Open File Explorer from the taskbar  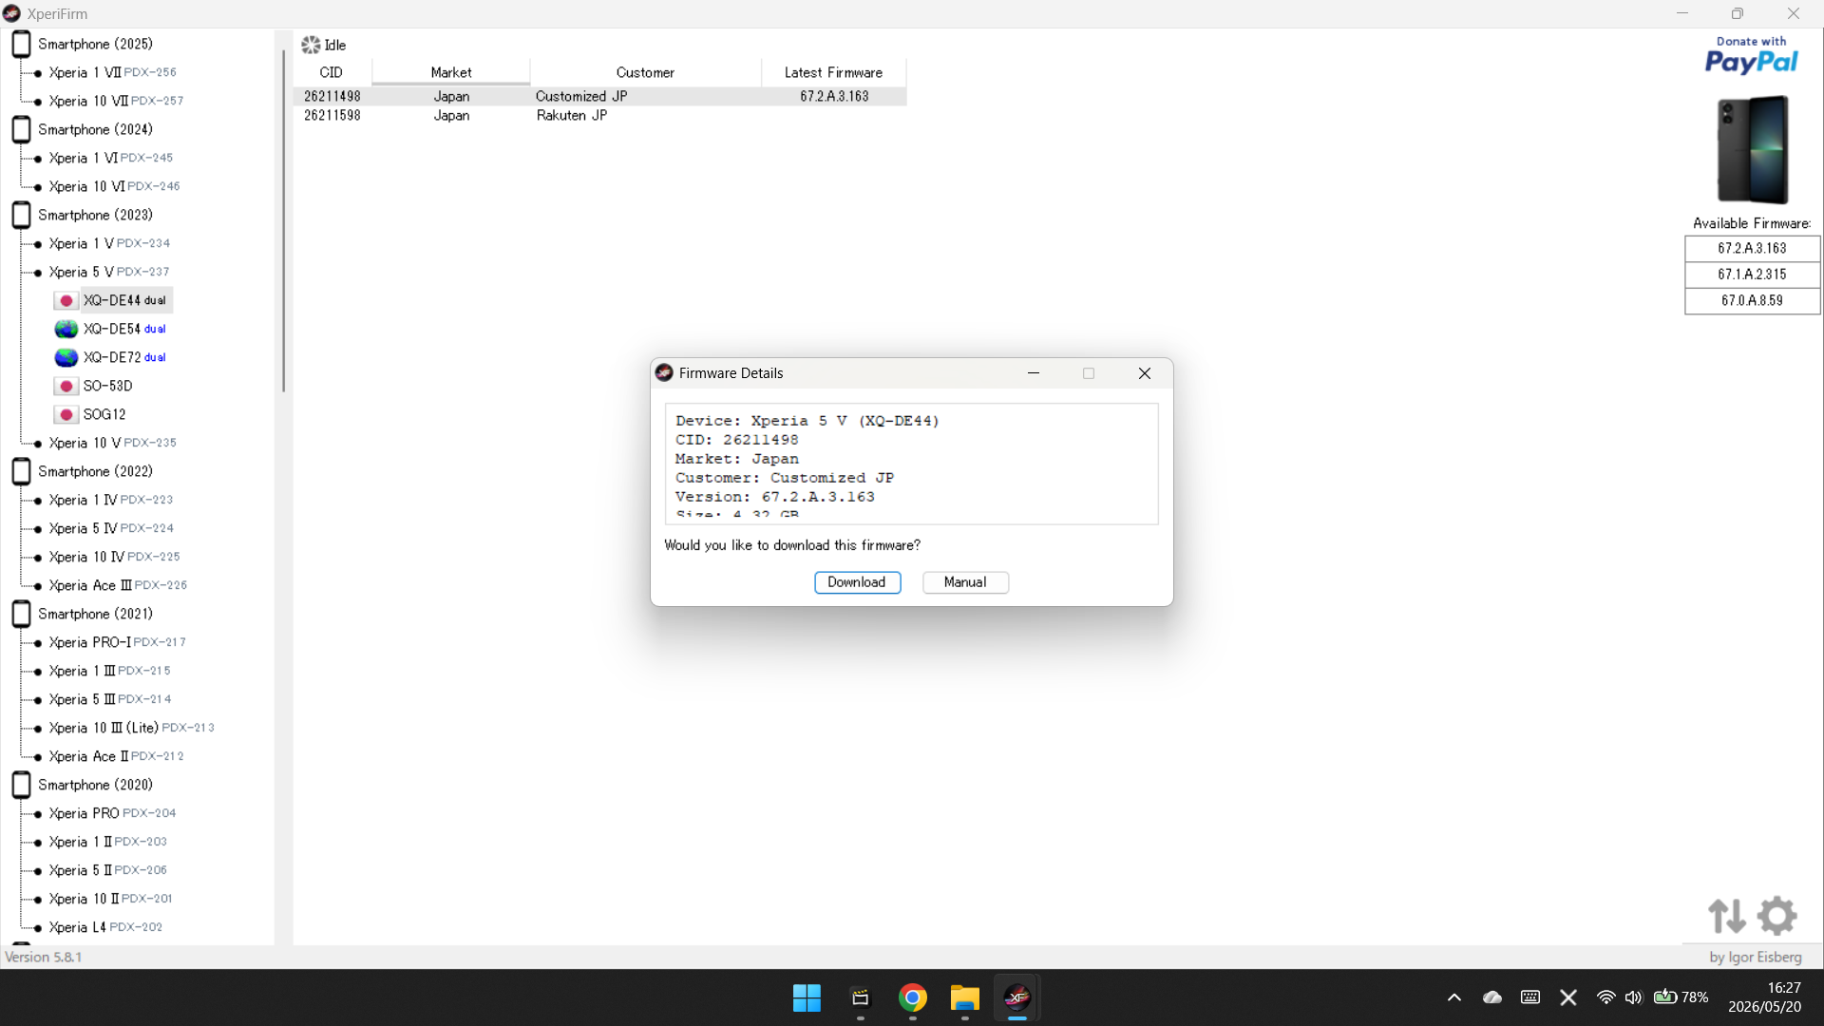965,997
